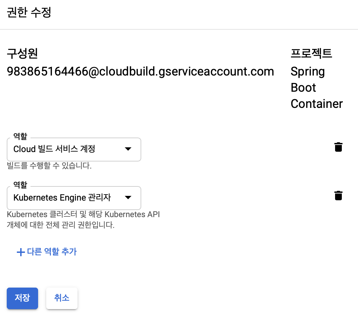Click the 저장 button to save permissions
The height and width of the screenshot is (325, 358).
coord(22,298)
